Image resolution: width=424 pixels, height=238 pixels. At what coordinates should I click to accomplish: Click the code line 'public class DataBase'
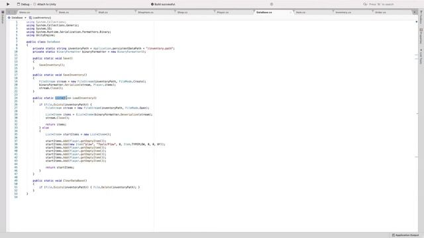coord(43,42)
